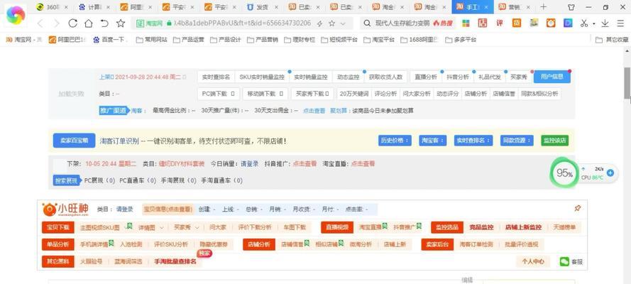Open the 产品设计 bookmarks folder
This screenshot has height=284, width=631.
coord(226,40)
